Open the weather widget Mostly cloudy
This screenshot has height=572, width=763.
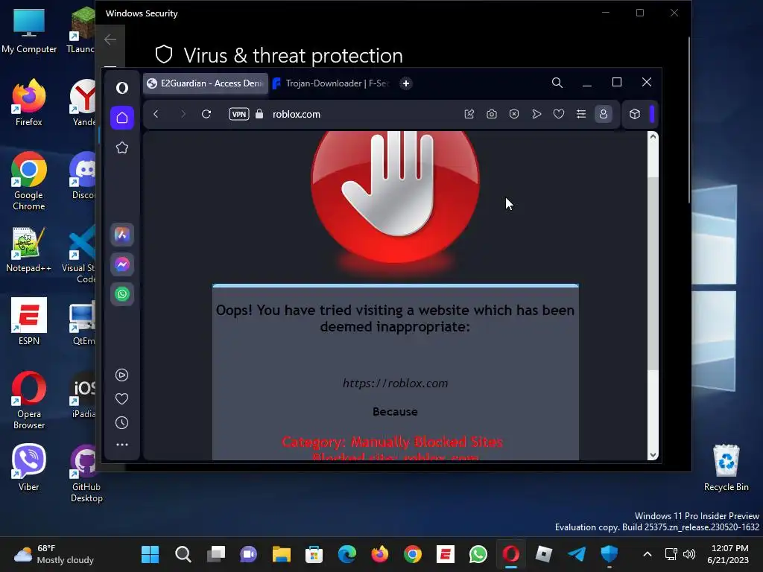54,554
